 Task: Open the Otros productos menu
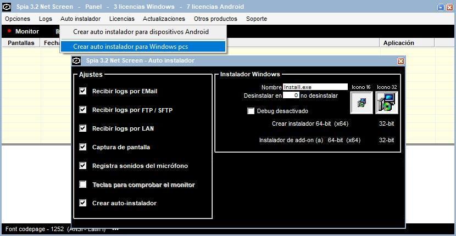coord(215,19)
